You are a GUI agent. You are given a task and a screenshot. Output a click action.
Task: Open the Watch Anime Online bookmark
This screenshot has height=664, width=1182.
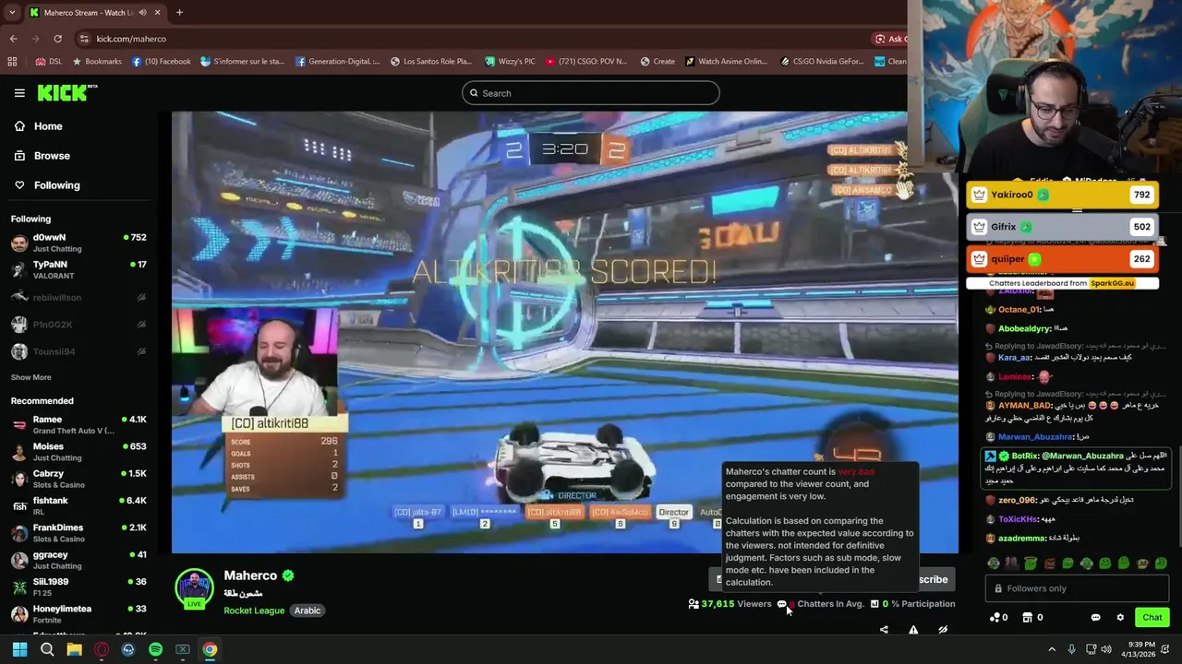[726, 62]
